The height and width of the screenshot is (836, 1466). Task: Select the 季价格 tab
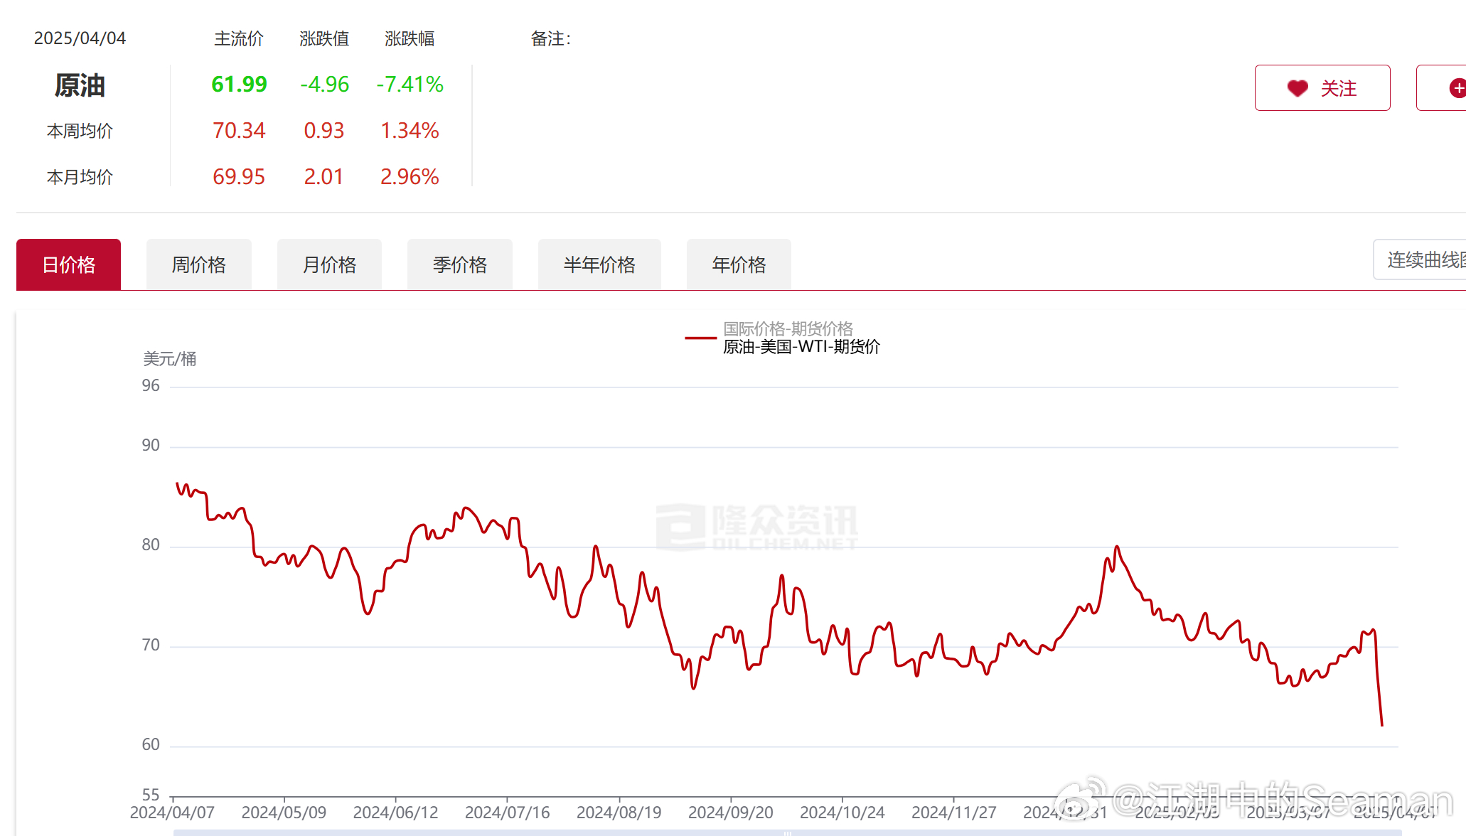pos(459,264)
